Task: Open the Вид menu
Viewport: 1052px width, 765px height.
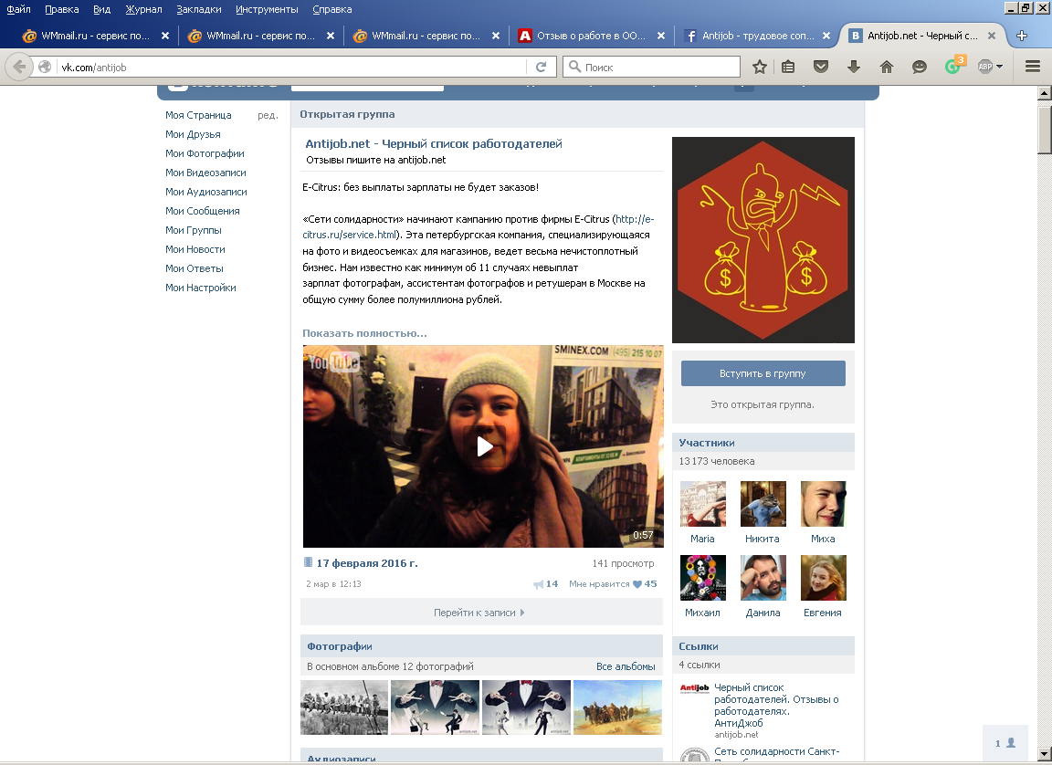Action: [x=102, y=9]
